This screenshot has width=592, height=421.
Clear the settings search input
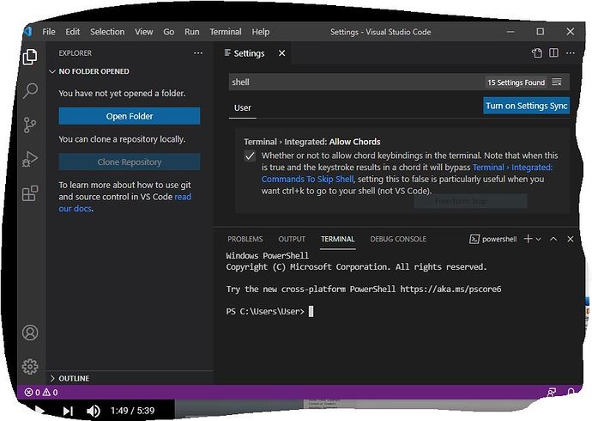click(557, 82)
